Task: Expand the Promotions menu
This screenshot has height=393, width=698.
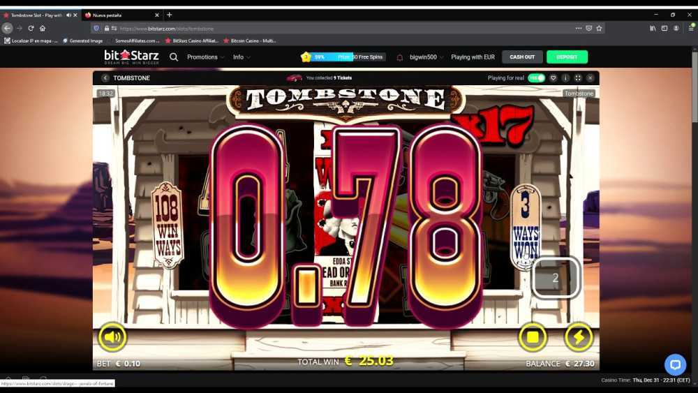Action: click(205, 57)
